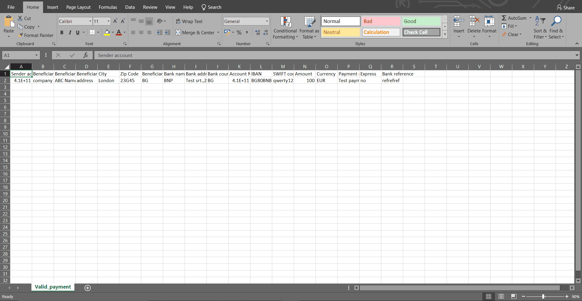Open Find & Select magnifier

click(x=556, y=28)
